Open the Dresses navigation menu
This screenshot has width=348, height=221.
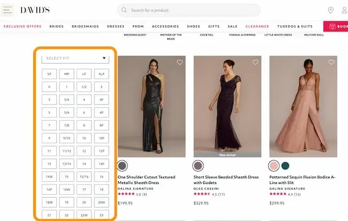pos(115,26)
